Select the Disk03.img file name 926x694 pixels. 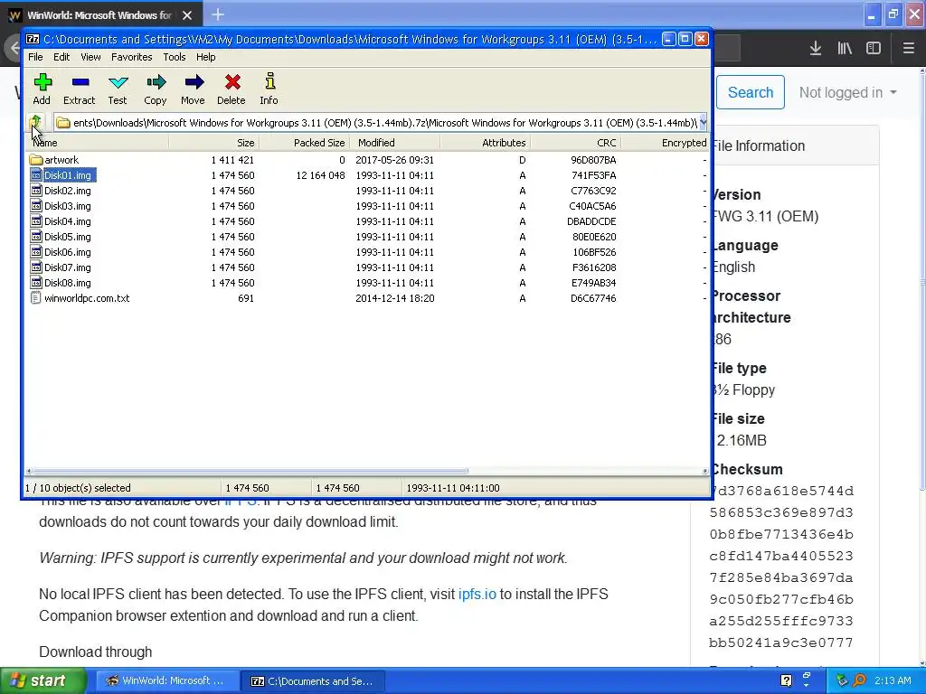pyautogui.click(x=67, y=206)
